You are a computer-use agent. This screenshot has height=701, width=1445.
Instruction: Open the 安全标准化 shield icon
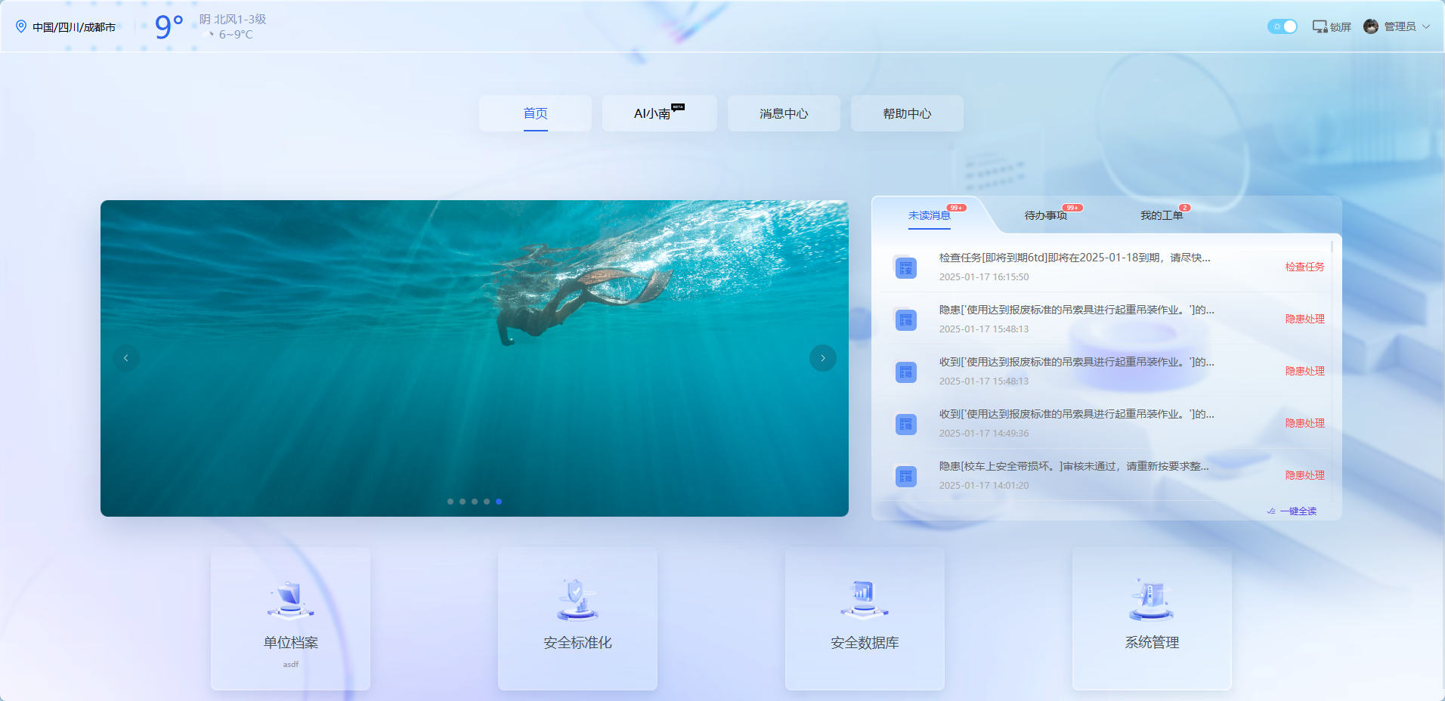(x=577, y=600)
